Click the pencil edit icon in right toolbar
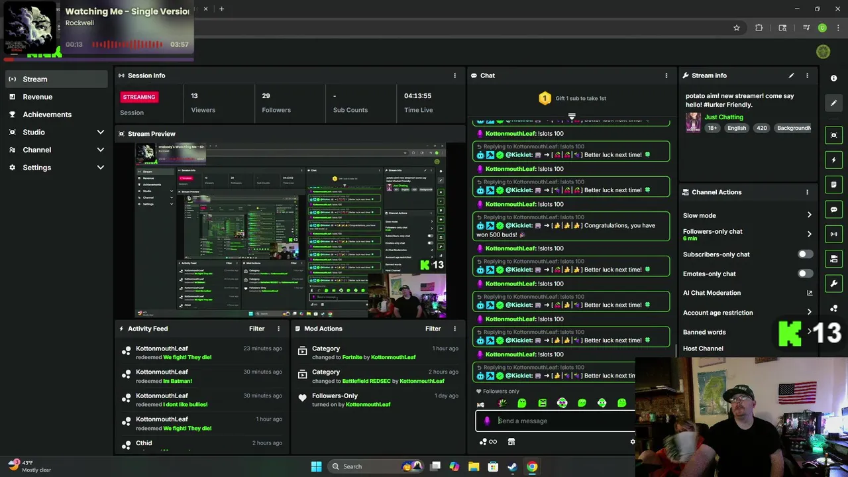 pyautogui.click(x=833, y=103)
